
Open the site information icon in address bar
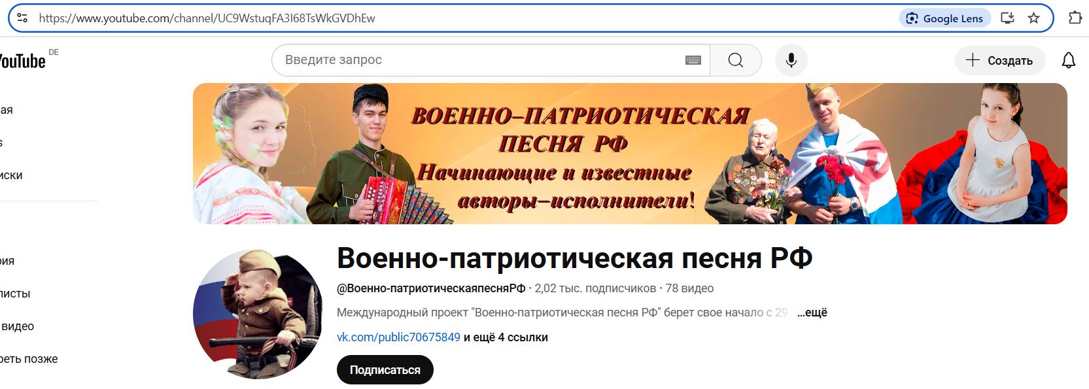click(x=22, y=18)
